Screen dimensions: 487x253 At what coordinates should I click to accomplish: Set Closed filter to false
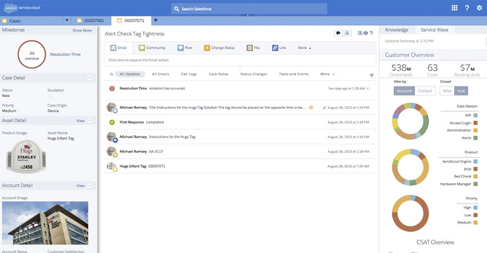[x=447, y=91]
